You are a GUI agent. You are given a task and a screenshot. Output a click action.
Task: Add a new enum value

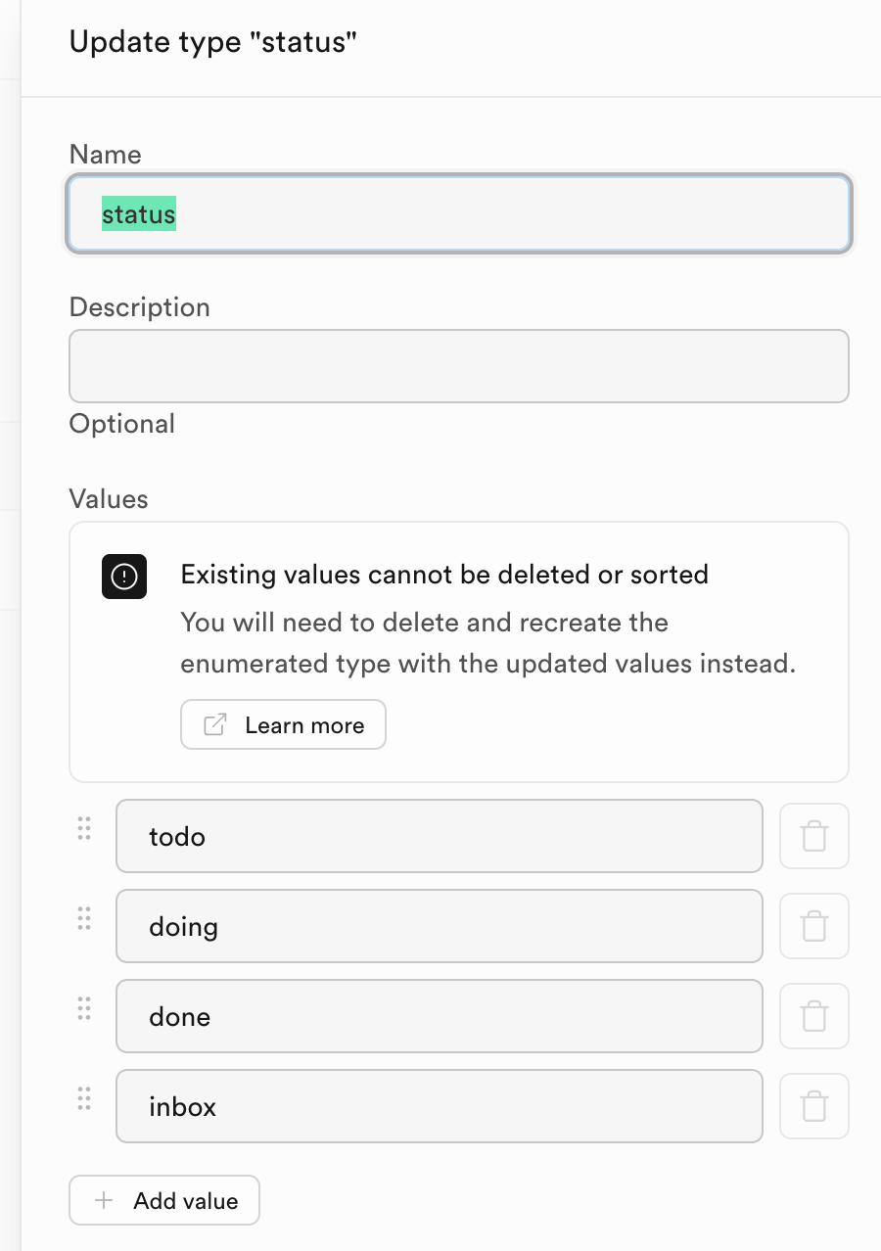click(164, 1200)
